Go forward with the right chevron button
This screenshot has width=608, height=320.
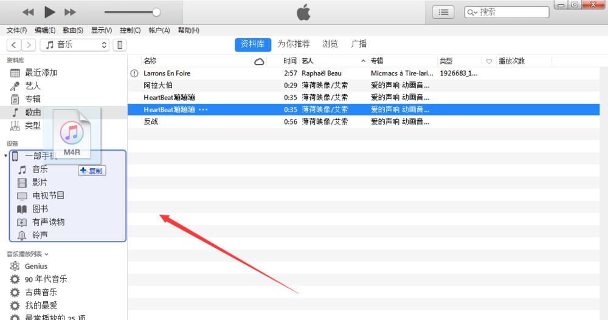coord(29,45)
